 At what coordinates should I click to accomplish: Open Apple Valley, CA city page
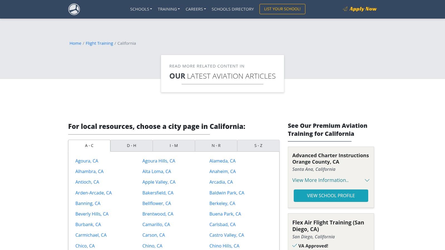coord(159,182)
